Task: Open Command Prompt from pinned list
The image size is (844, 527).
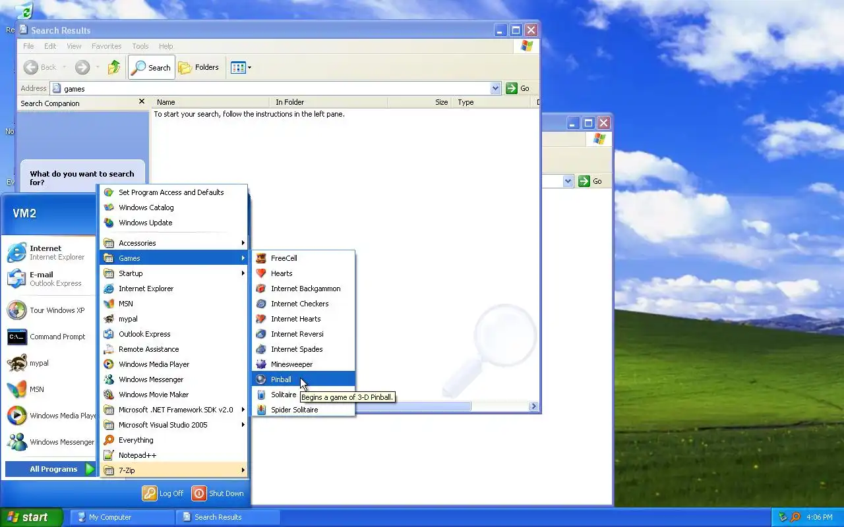Action: 49,337
